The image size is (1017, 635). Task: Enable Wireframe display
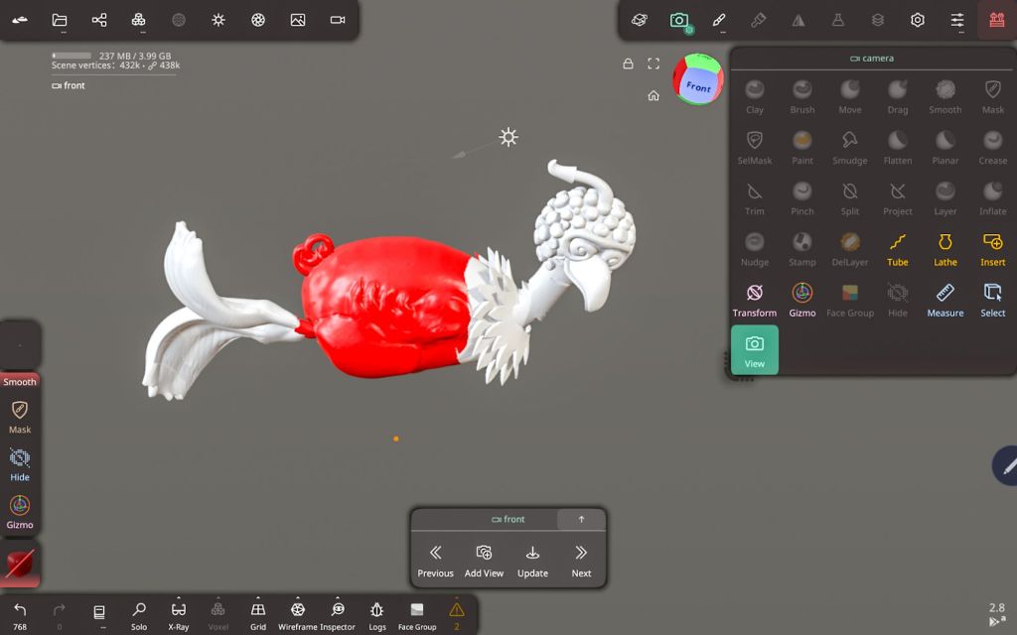point(297,614)
